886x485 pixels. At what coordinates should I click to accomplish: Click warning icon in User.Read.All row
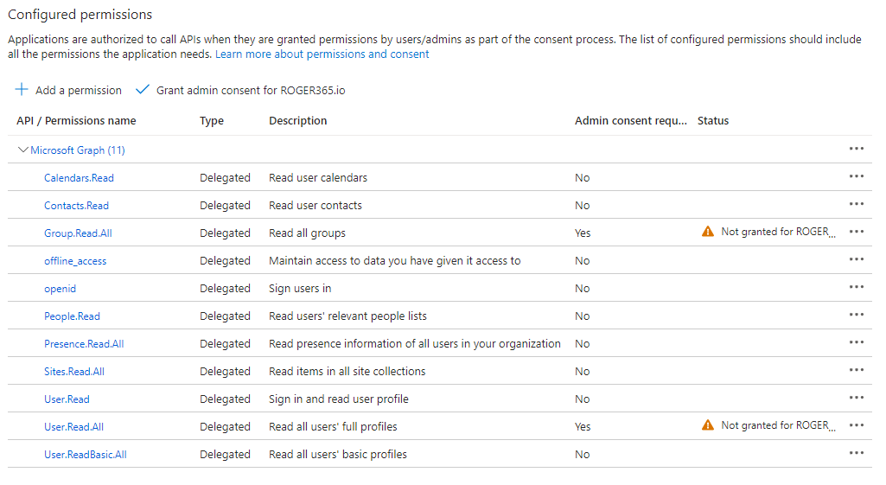click(708, 425)
